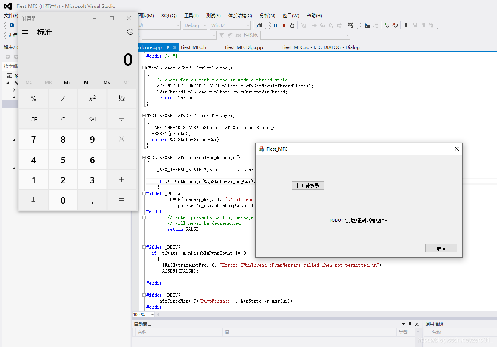Screen dimensions: 497x347
Task: Click the Show Next Statement arrow
Action: point(314,25)
